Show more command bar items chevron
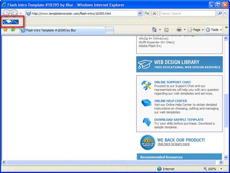The image size is (230, 173). 226,27
